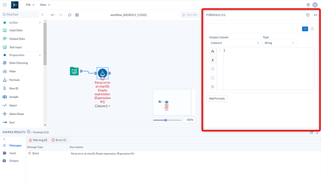Toggle the blue expression editor button
The height and width of the screenshot is (183, 321).
pyautogui.click(x=305, y=29)
